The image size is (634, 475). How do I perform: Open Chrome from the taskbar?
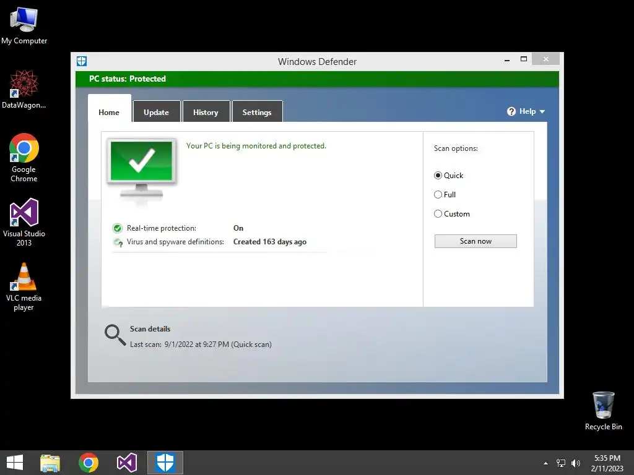tap(89, 463)
